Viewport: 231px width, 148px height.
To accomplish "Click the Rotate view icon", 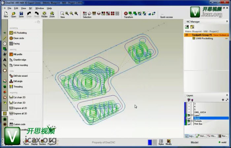I will tap(44, 15).
